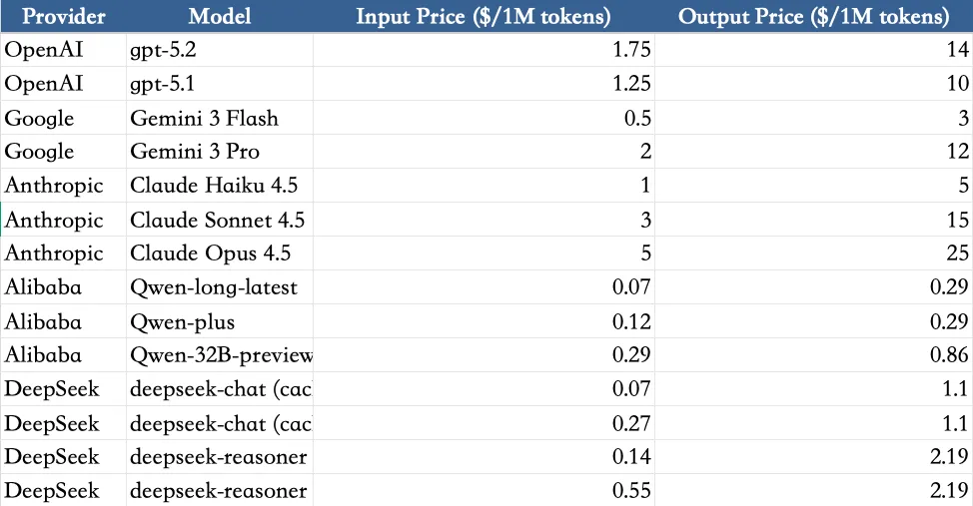
Task: Select Gemini 3 Pro's output price of 12
Action: 813,152
